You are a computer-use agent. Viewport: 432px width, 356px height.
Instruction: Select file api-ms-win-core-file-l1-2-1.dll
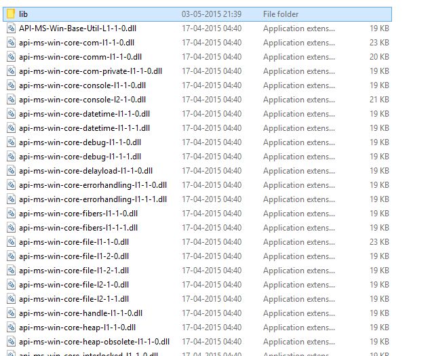click(74, 271)
